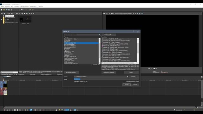Viewport: 203px width, 114px height.
Task: Select MainConcept MPEG-1 format
Action: coord(81,46)
